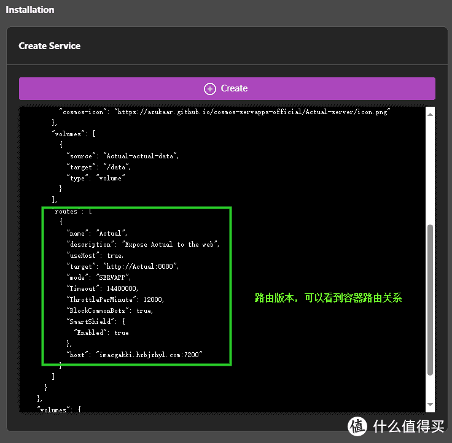
Task: Click the description "Expose Actual to the web" line
Action: click(x=142, y=244)
